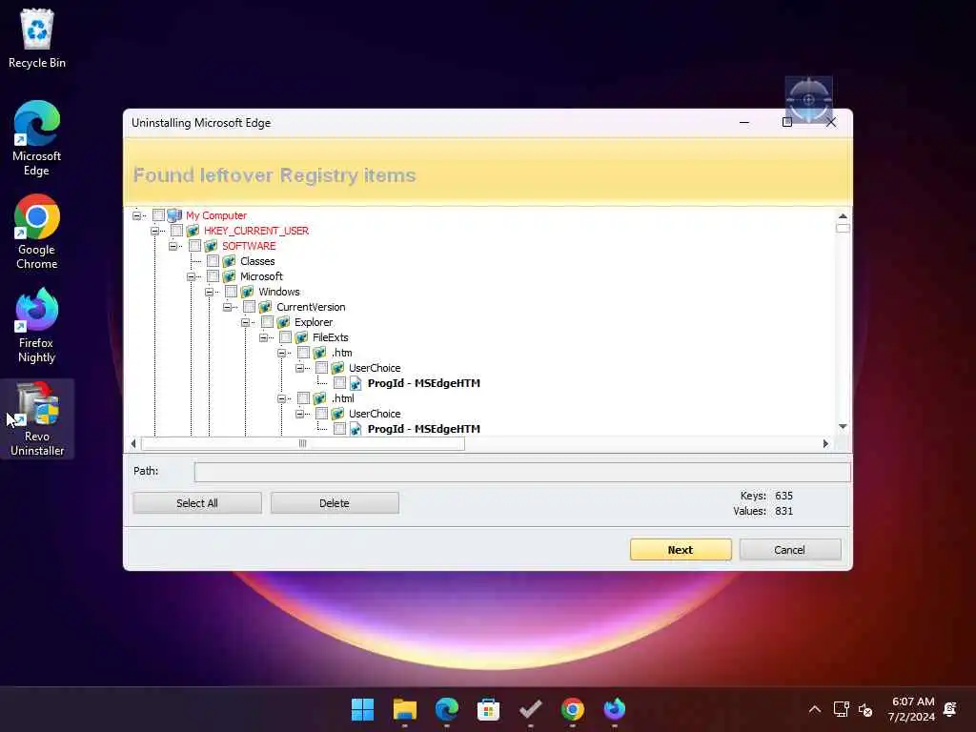Select the Firefox Nightly desktop shortcut
976x732 pixels.
click(x=37, y=325)
